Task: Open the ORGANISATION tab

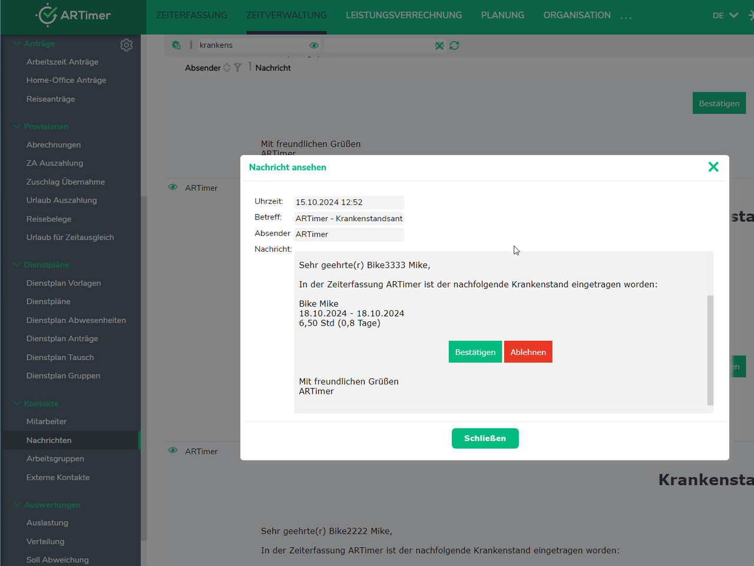Action: pos(577,15)
